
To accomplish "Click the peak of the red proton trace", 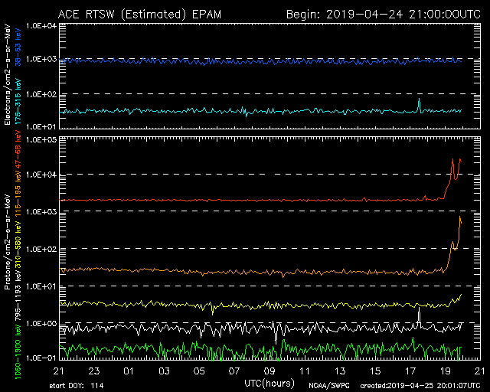I will (452, 159).
